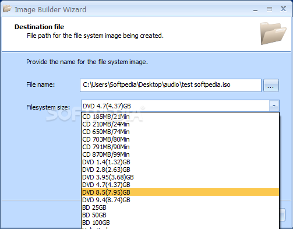
Task: Click the Image Builder Wizard title bar icon
Action: [x=7, y=9]
